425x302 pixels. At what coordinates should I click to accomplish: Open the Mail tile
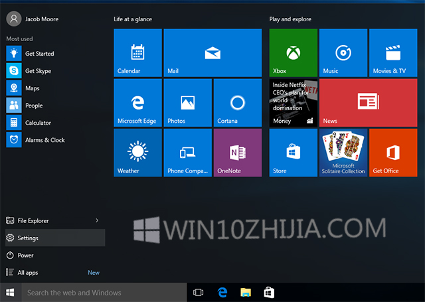(x=212, y=53)
